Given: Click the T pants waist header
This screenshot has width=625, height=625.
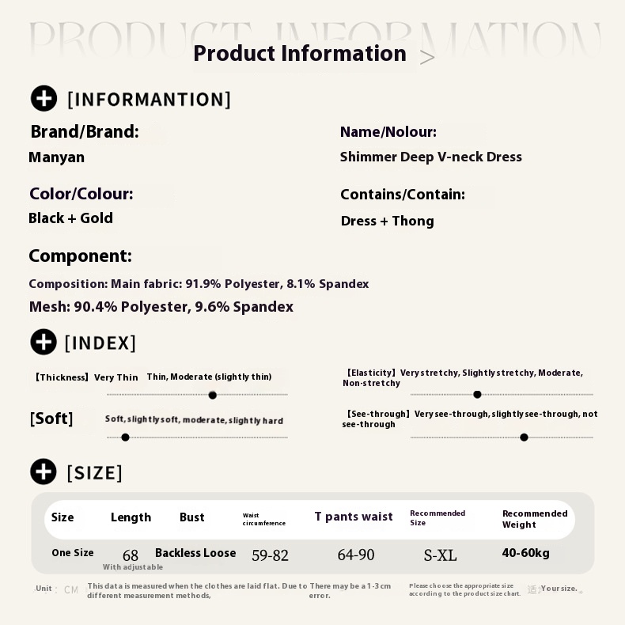Looking at the screenshot, I should click(353, 517).
